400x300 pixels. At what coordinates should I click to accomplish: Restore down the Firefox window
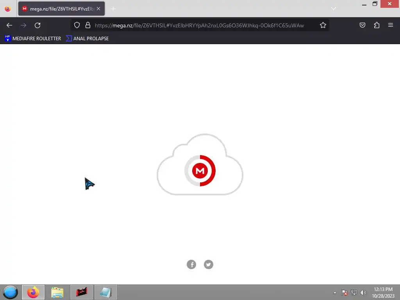375,4
